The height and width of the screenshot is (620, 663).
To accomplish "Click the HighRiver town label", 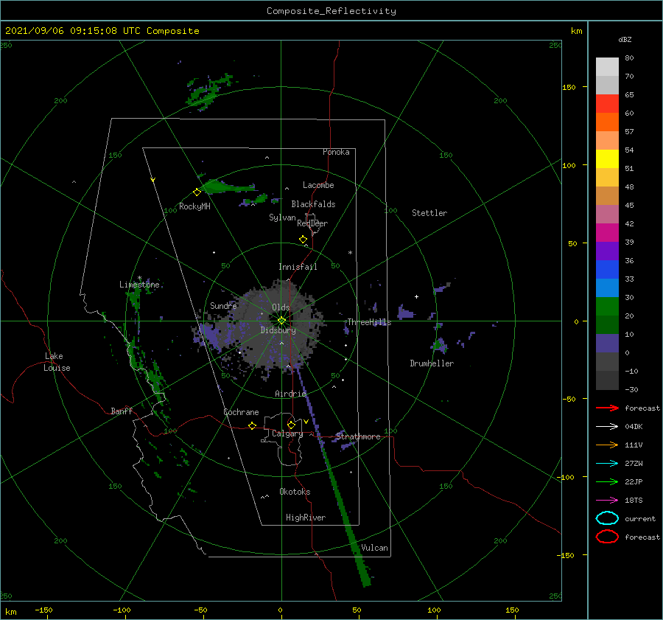I will point(306,518).
